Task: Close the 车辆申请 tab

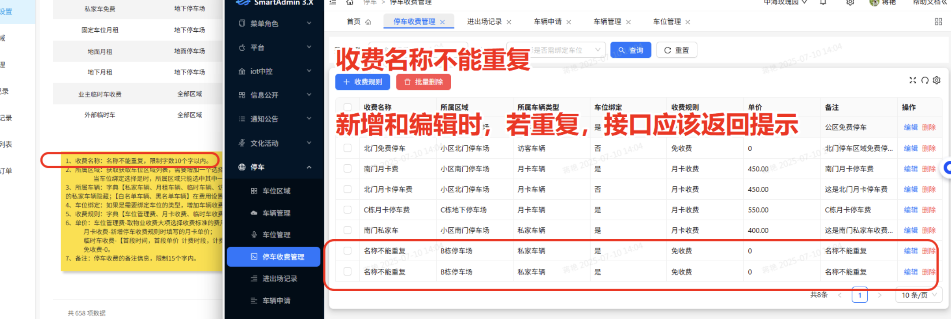Action: [x=568, y=22]
